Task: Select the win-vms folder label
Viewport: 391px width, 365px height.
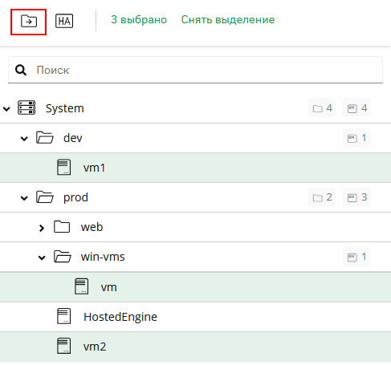Action: click(103, 257)
